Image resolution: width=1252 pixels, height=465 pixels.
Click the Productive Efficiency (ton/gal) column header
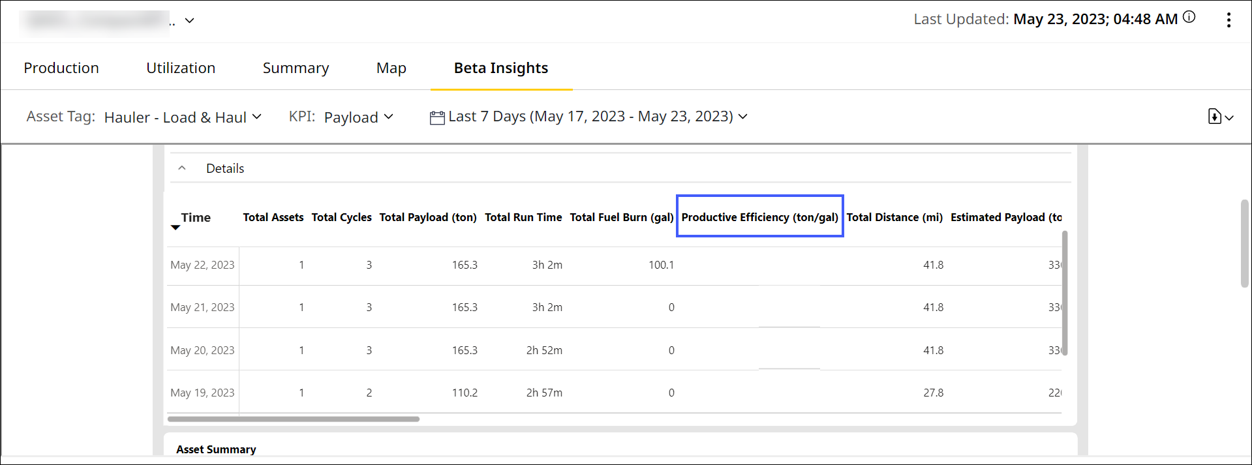point(759,217)
